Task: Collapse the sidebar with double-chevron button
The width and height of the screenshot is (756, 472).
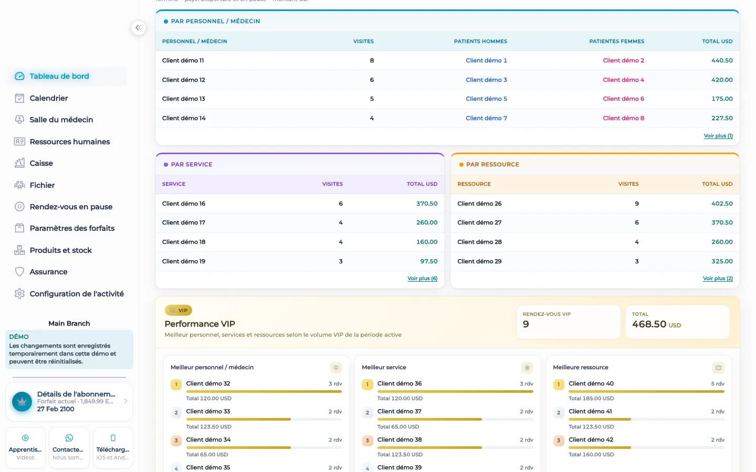Action: [x=138, y=28]
